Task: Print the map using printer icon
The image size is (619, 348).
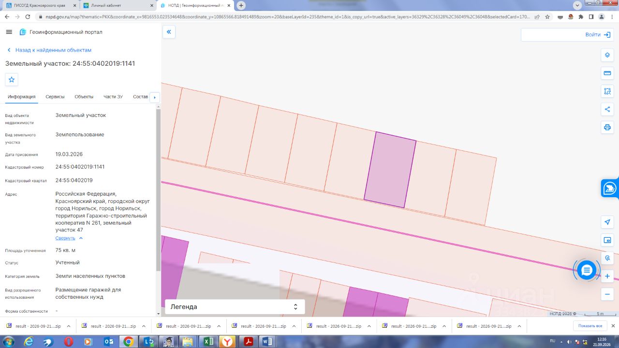Action: point(607,128)
